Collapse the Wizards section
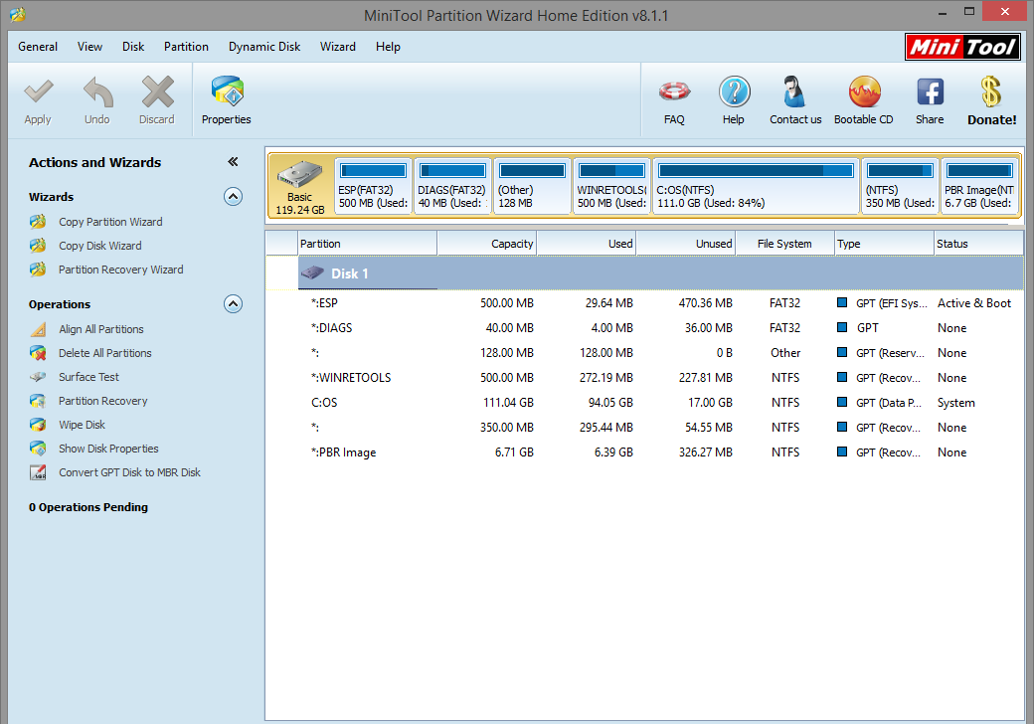1034x724 pixels. pyautogui.click(x=233, y=197)
